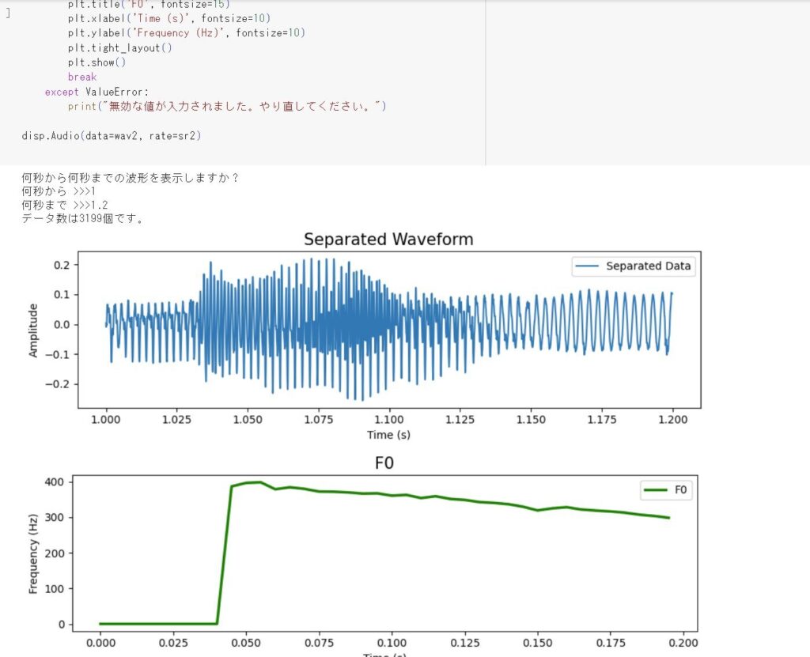Screen dimensions: 810x657
Task: Click the blue Separated Data legend line
Action: 588,266
